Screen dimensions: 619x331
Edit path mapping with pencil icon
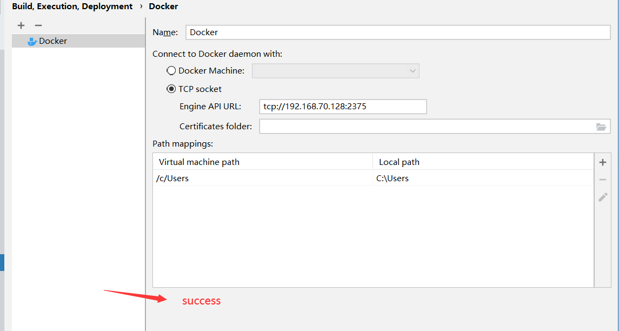click(603, 197)
